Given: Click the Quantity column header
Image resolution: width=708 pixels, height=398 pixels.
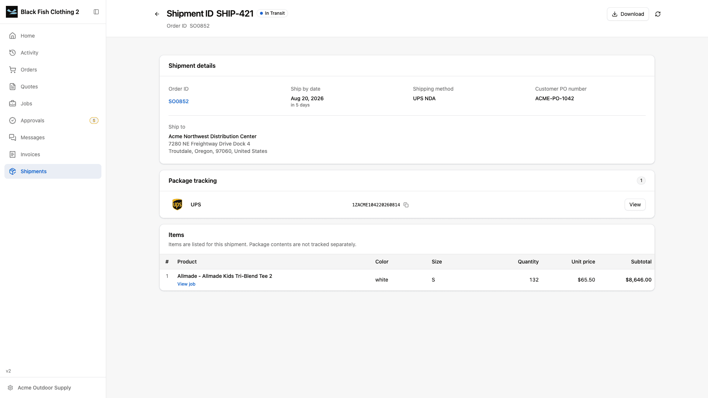Looking at the screenshot, I should [528, 262].
